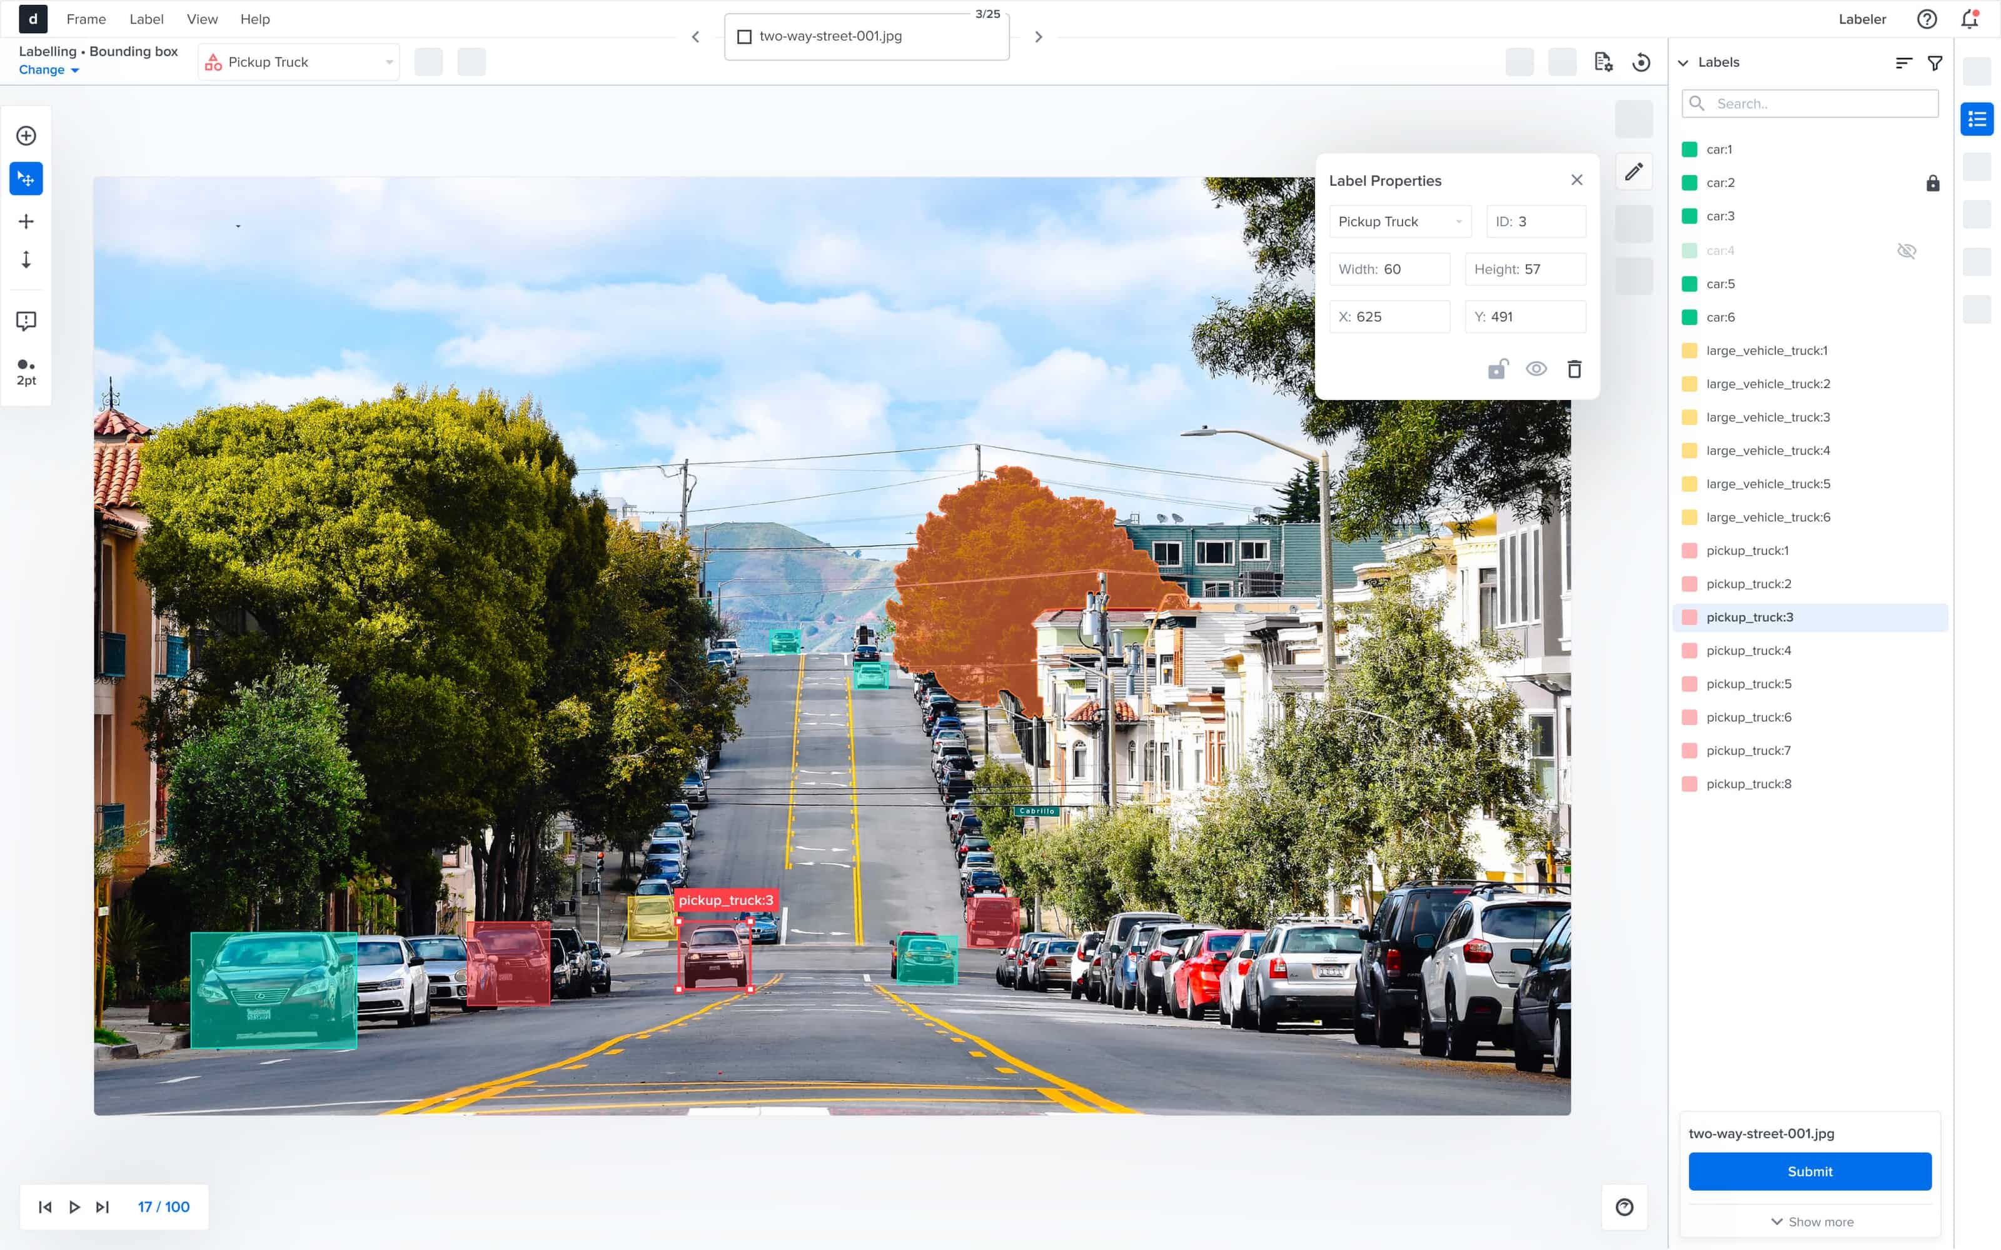
Task: Open the comment/issue tool in left toolbar
Action: pyautogui.click(x=26, y=321)
